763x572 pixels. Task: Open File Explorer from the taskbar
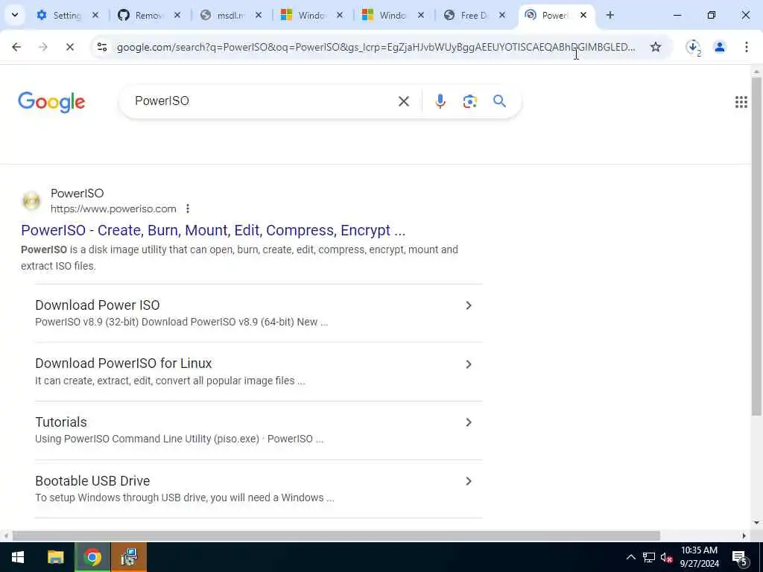(x=55, y=557)
